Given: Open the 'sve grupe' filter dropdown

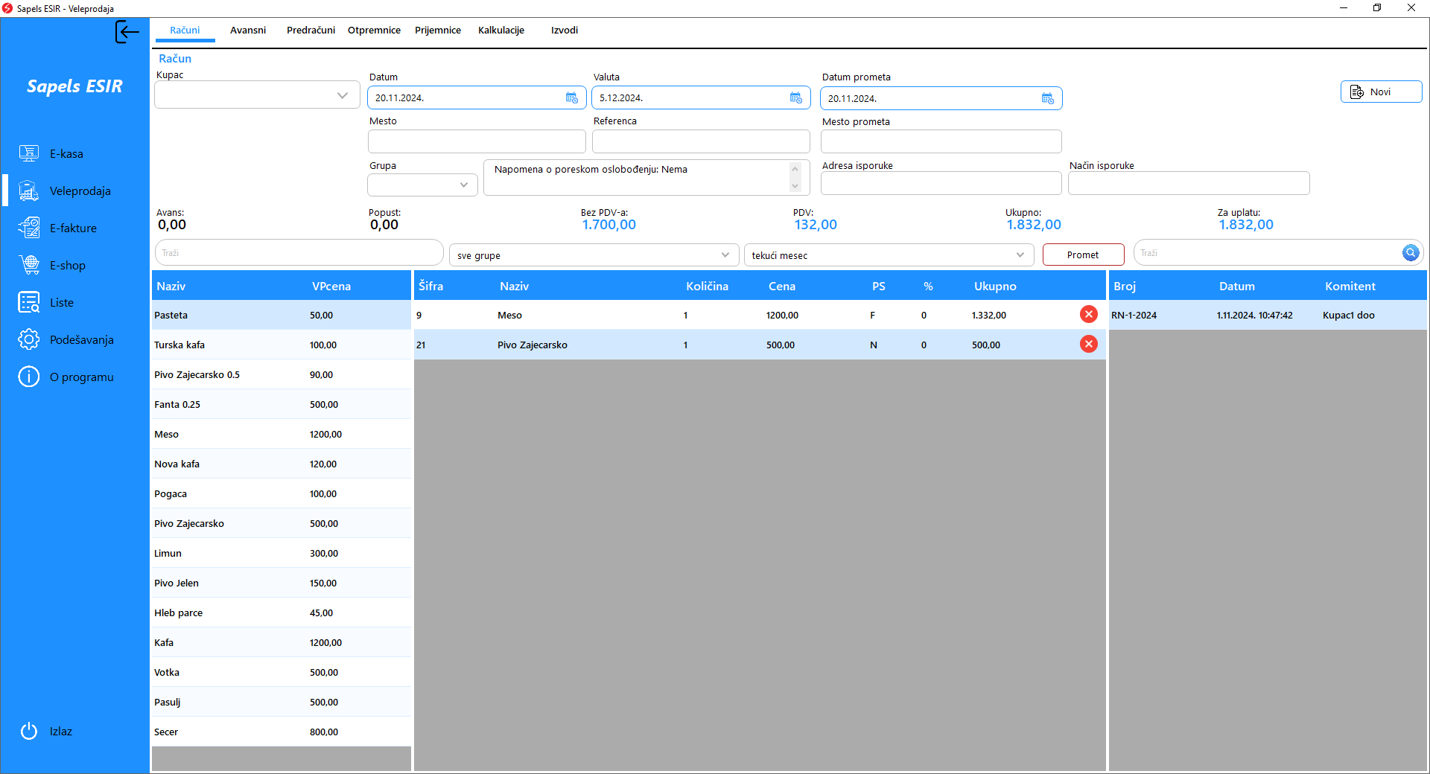Looking at the screenshot, I should (x=594, y=255).
